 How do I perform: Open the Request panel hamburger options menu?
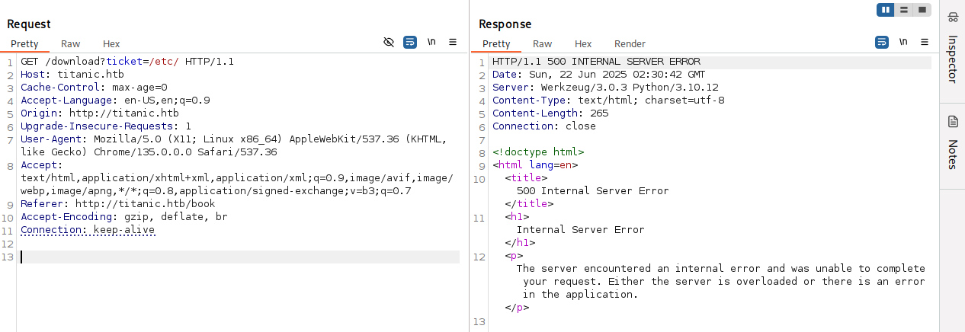(453, 42)
